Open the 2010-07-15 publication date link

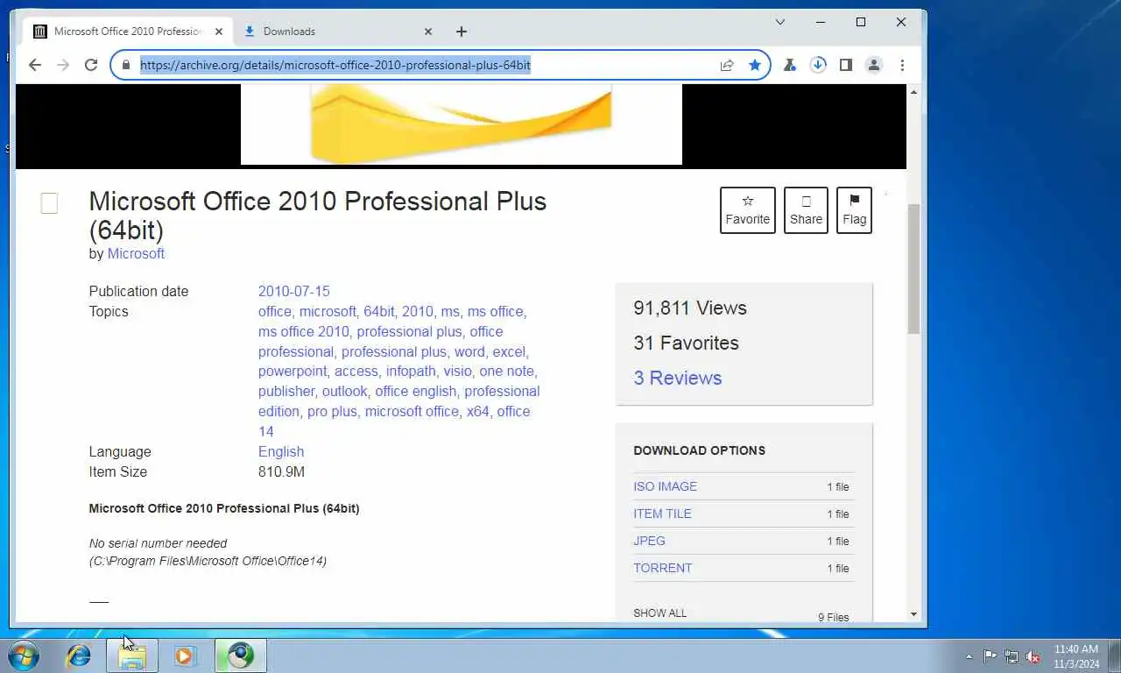(x=293, y=291)
